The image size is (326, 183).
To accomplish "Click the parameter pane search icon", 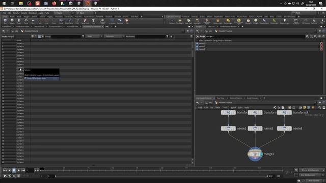I will pyautogui.click(x=315, y=36).
